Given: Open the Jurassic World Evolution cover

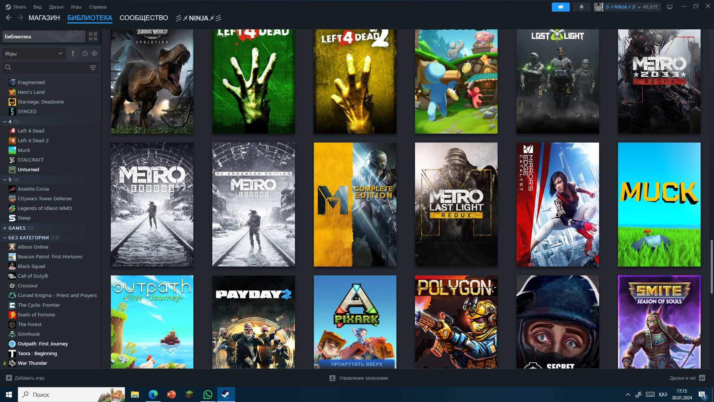Looking at the screenshot, I should [x=152, y=82].
